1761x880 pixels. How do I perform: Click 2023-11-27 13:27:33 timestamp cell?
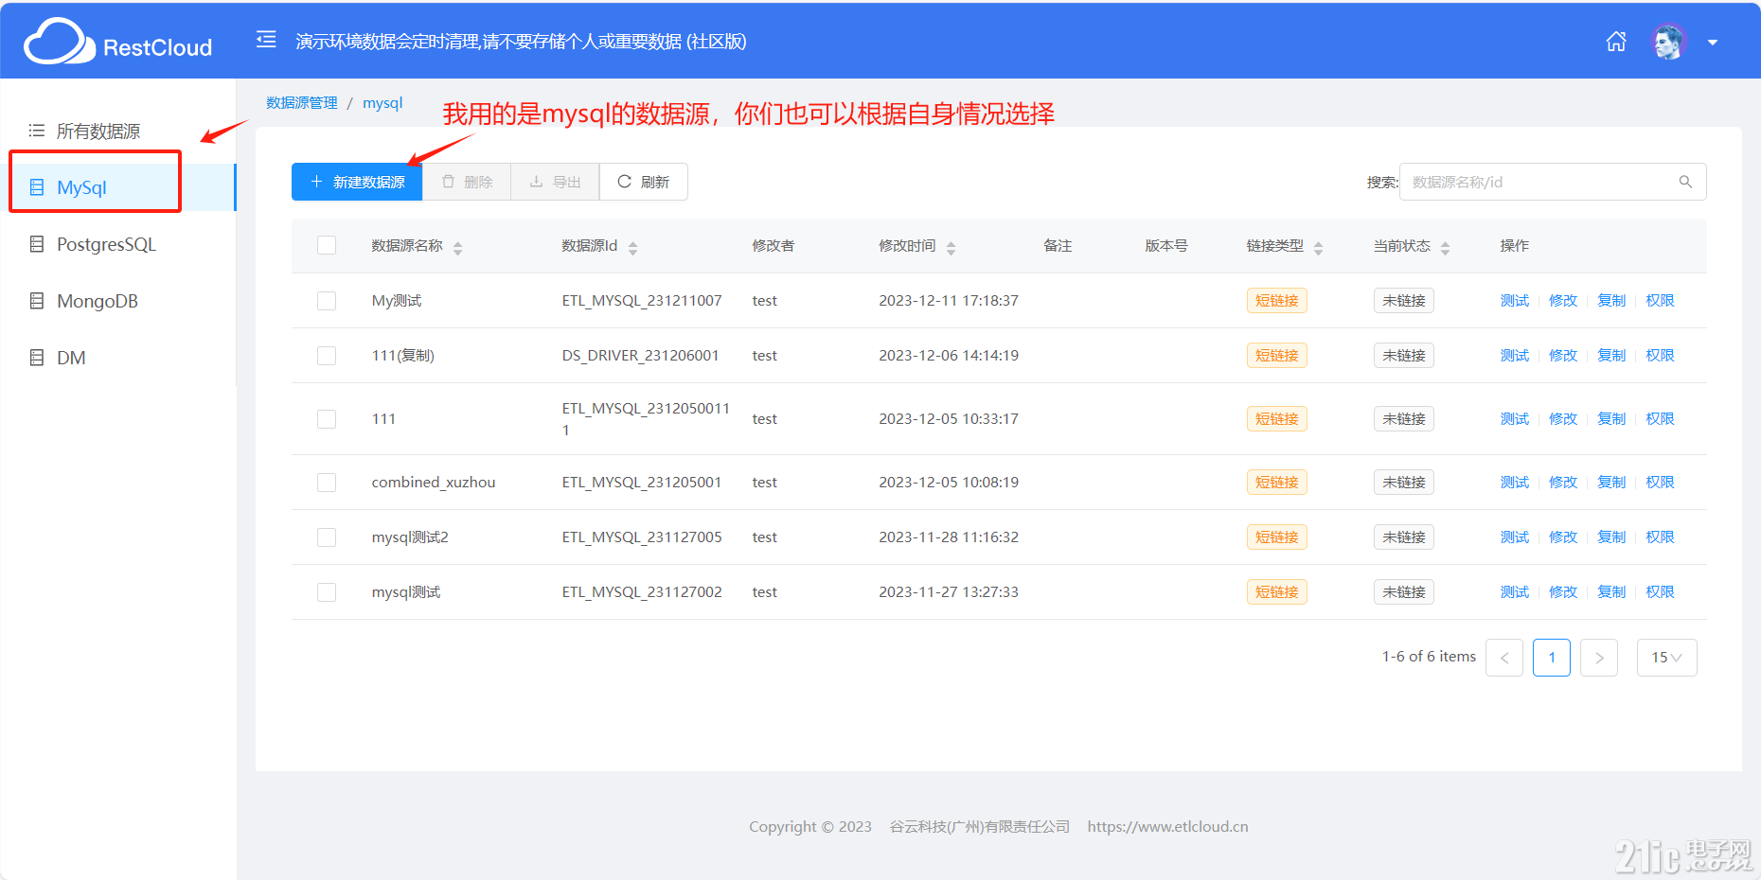[x=949, y=591]
